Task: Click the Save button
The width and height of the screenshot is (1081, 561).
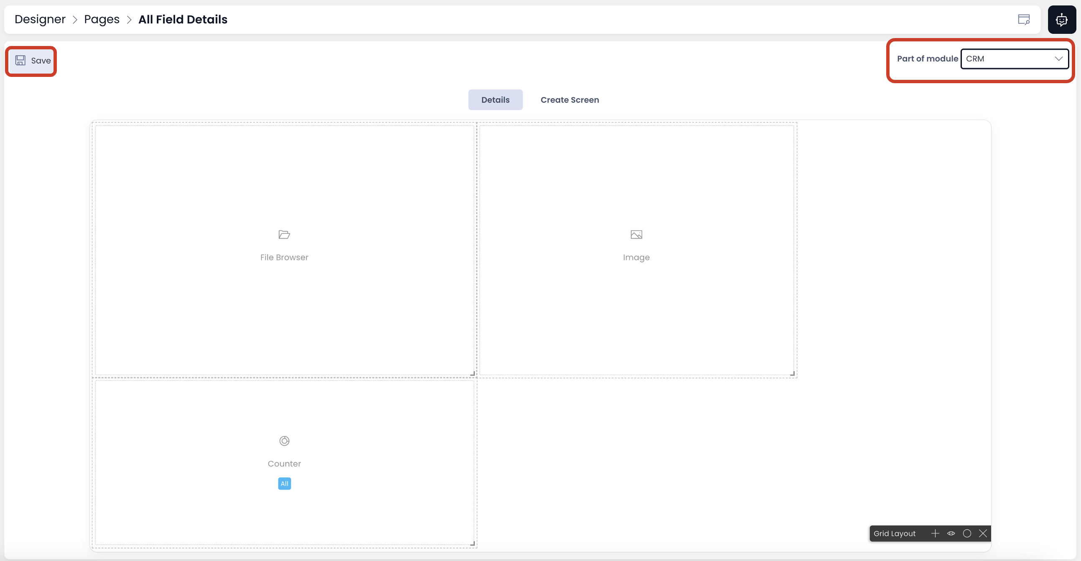Action: [32, 61]
